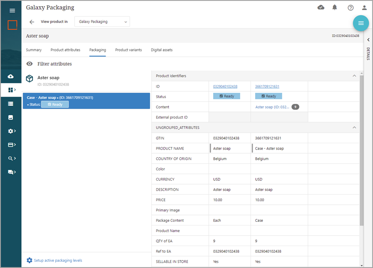Screen dimensions: 373x268
Task: Select Case - Aster soap tree item
Action: [x=86, y=100]
